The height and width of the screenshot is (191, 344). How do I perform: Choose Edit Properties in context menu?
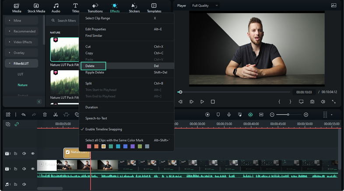point(126,29)
